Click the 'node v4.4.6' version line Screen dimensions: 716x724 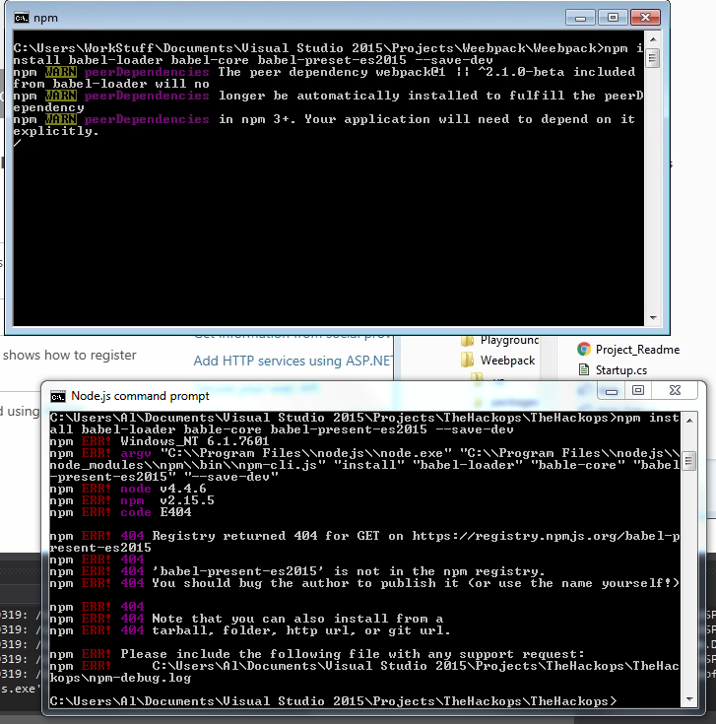tap(128, 489)
